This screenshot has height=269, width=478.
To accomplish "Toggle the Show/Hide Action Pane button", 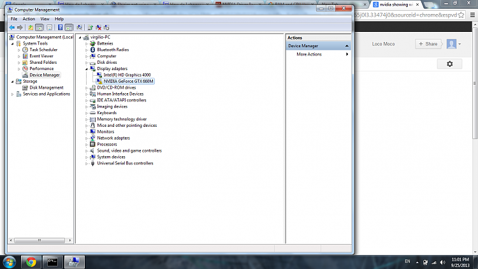I will 69,27.
